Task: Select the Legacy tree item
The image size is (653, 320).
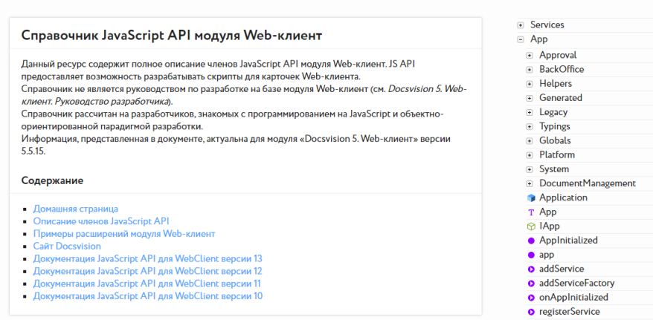Action: click(553, 112)
